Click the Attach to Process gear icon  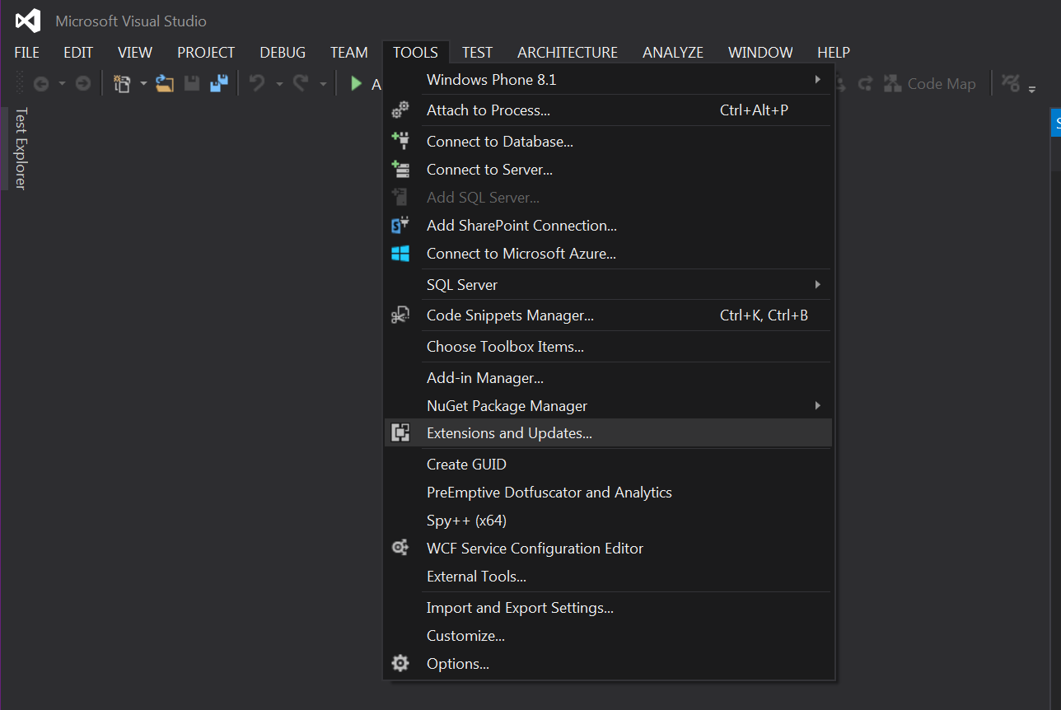(400, 110)
